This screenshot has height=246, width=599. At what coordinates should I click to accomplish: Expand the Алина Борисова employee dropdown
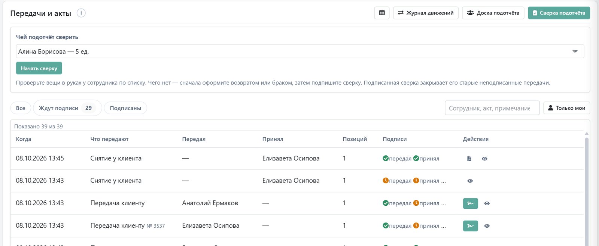(300, 52)
